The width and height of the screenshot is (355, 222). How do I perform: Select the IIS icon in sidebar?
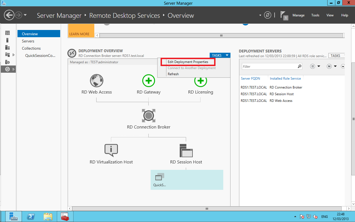(x=7, y=62)
